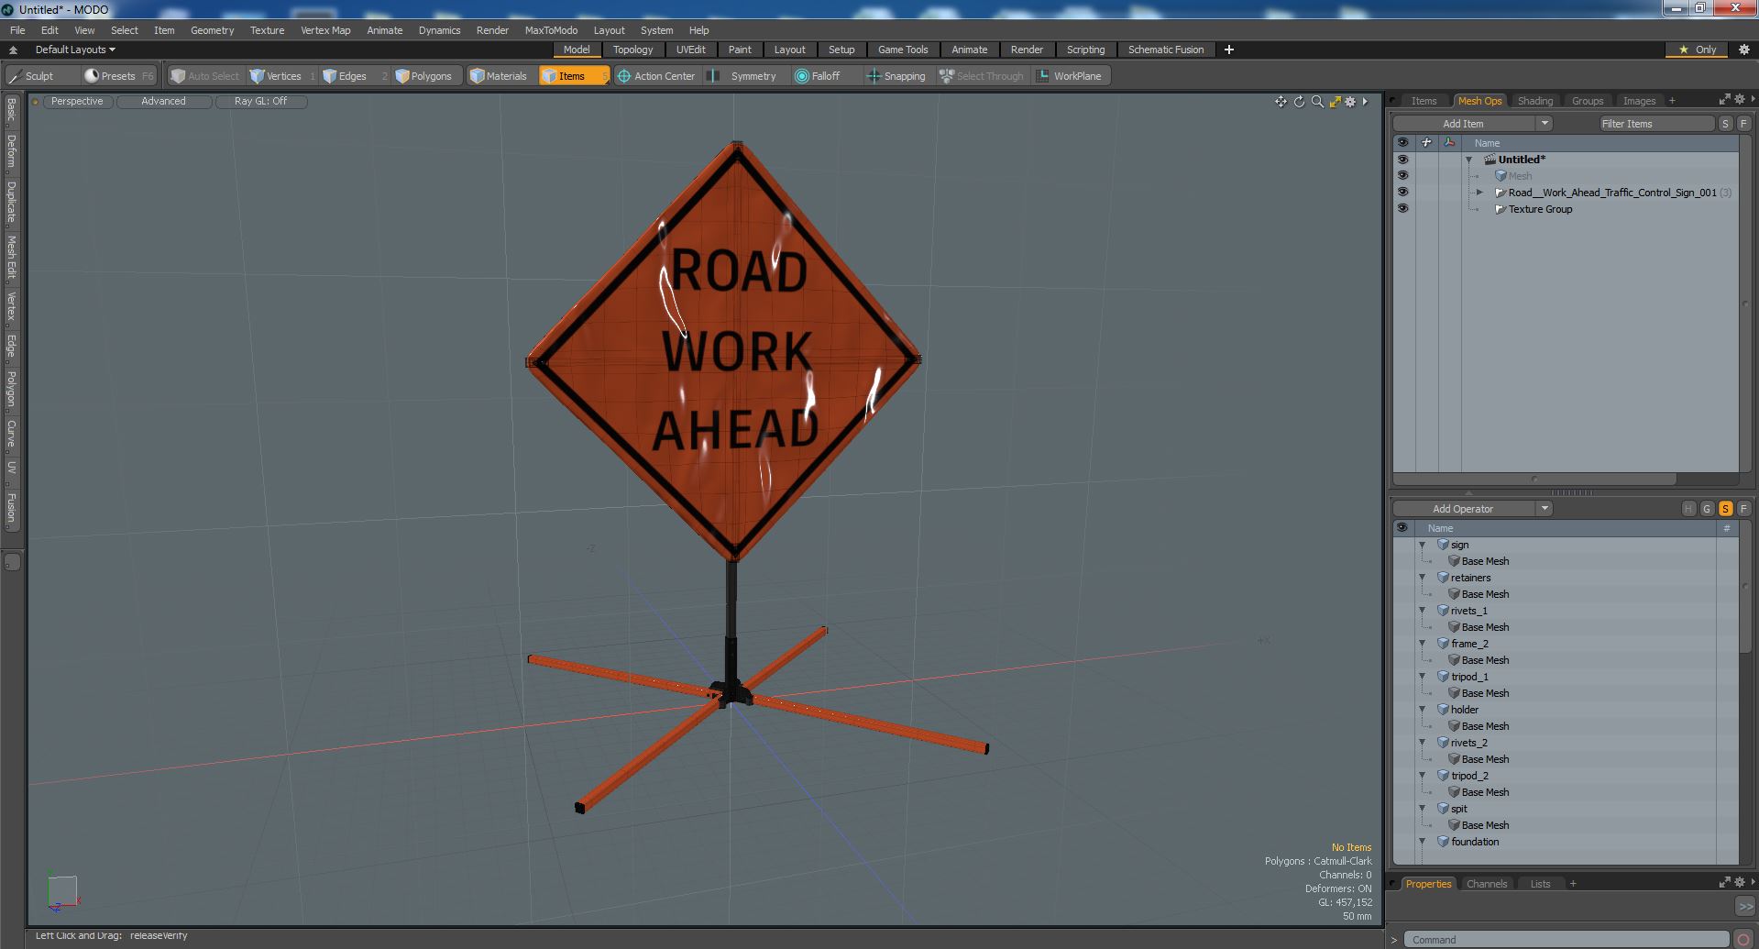Click the Add Item button

pyautogui.click(x=1464, y=124)
